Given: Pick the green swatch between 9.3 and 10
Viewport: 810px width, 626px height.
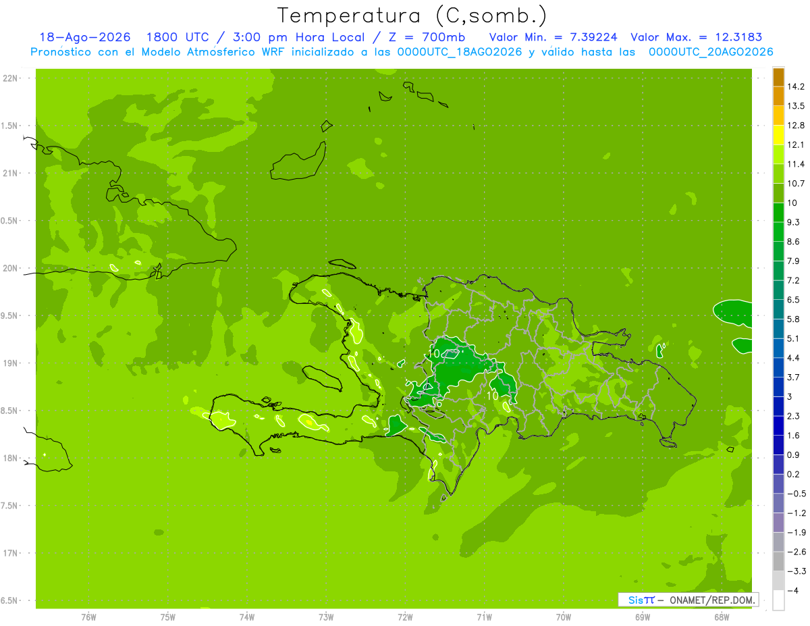Looking at the screenshot, I should (778, 212).
